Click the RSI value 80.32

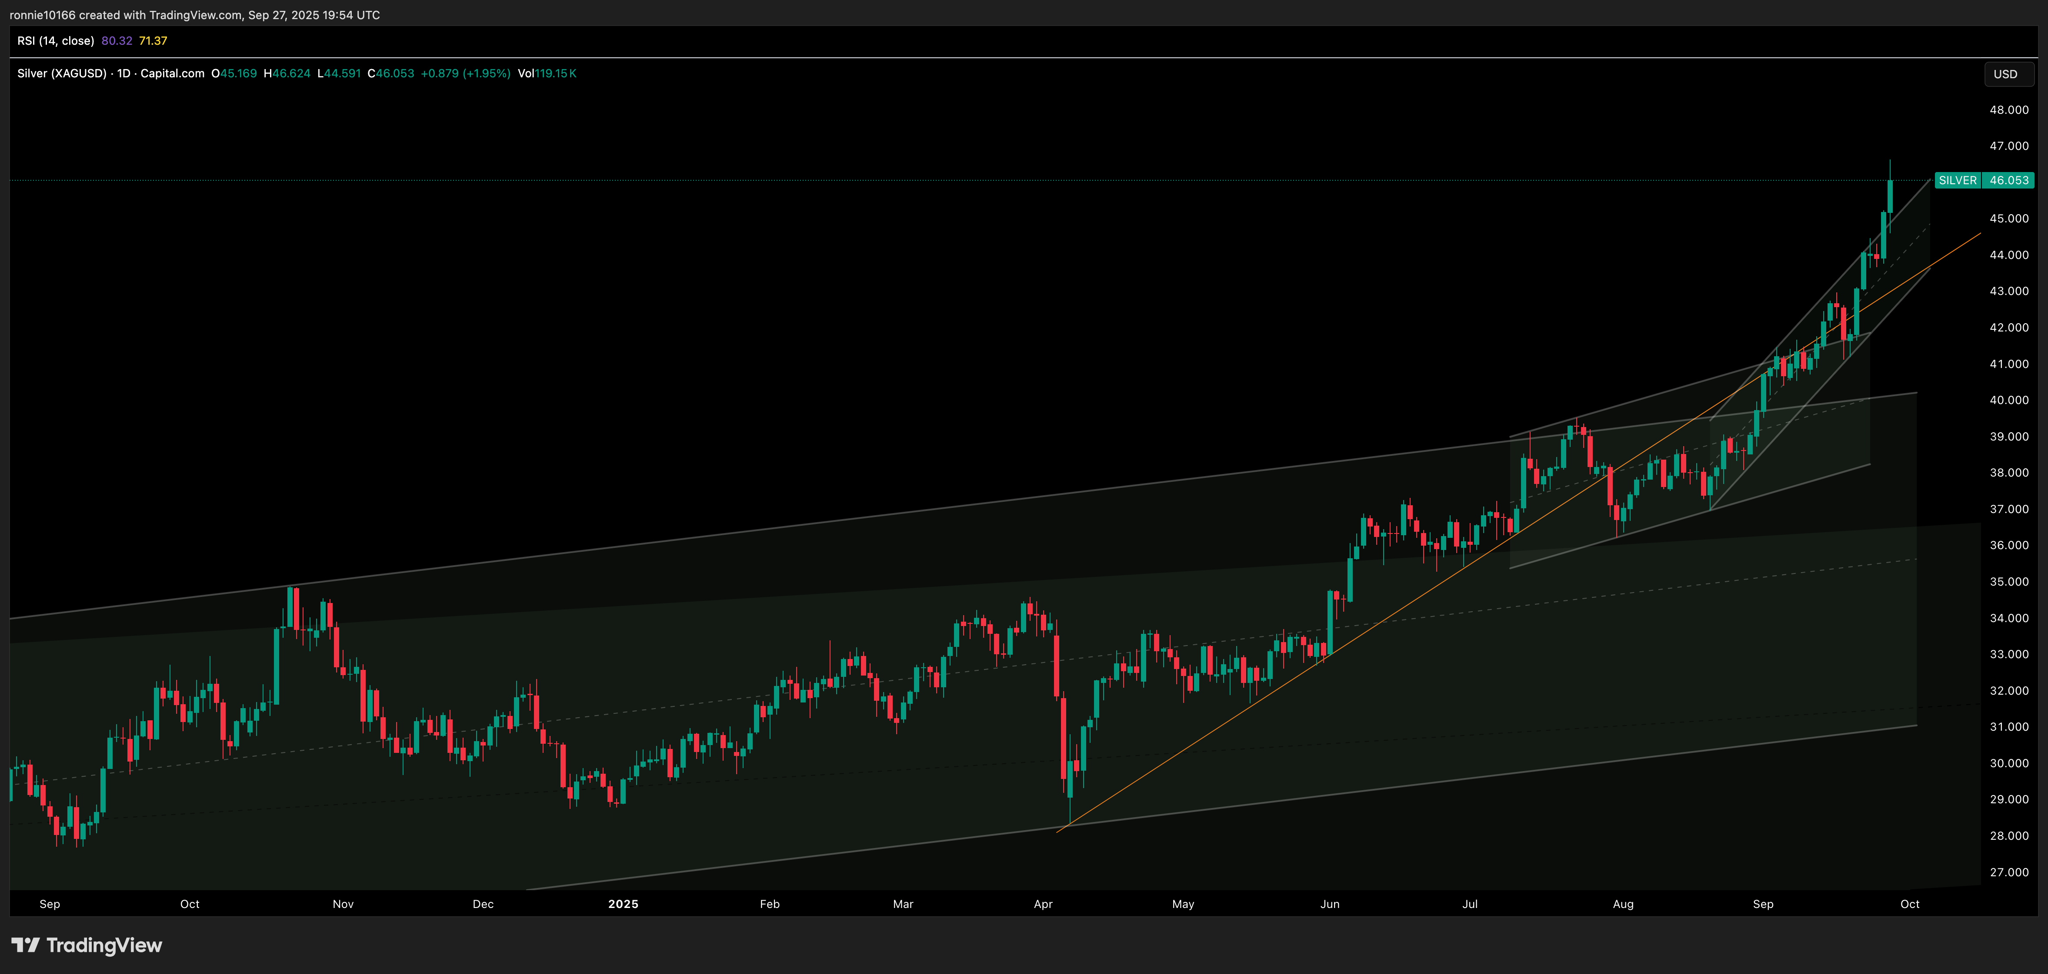pos(117,40)
